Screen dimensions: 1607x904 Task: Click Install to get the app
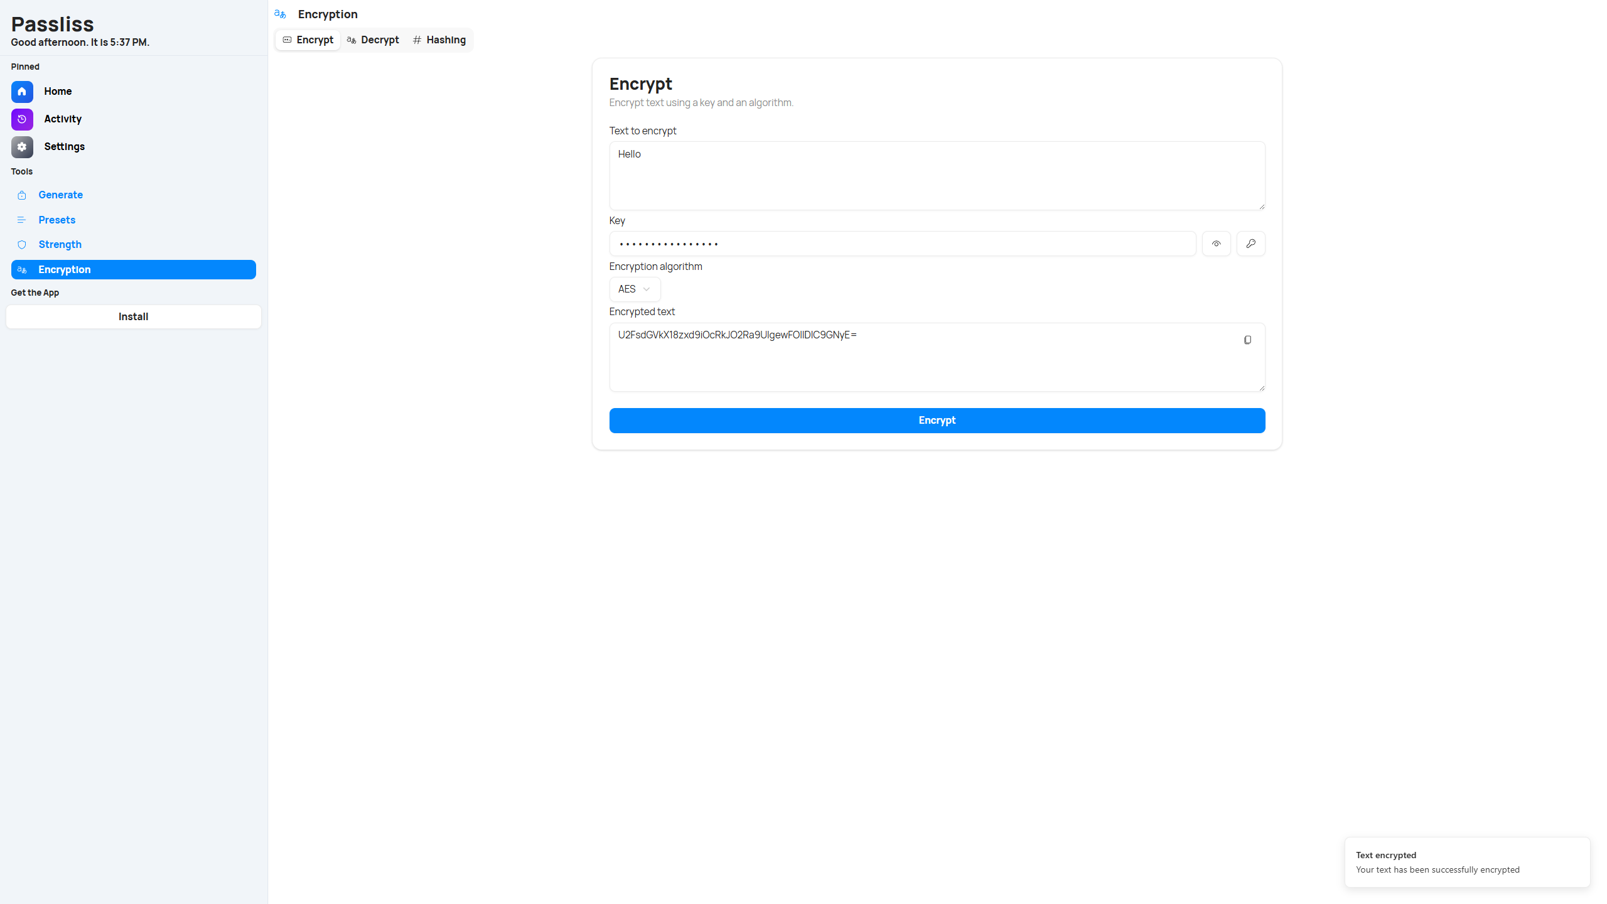(133, 317)
